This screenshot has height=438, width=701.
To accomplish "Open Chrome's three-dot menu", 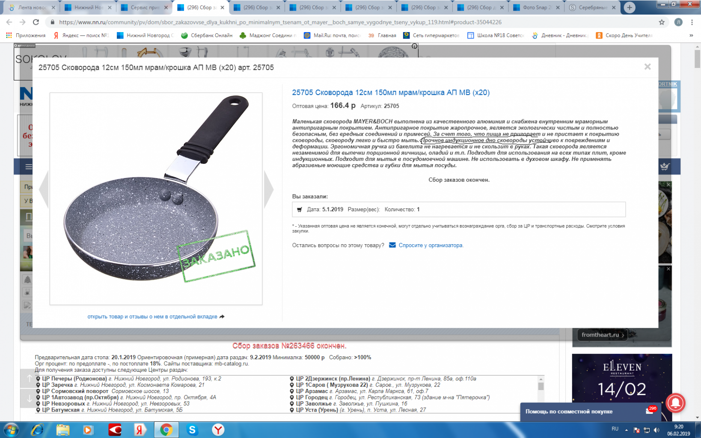I will pos(692,22).
